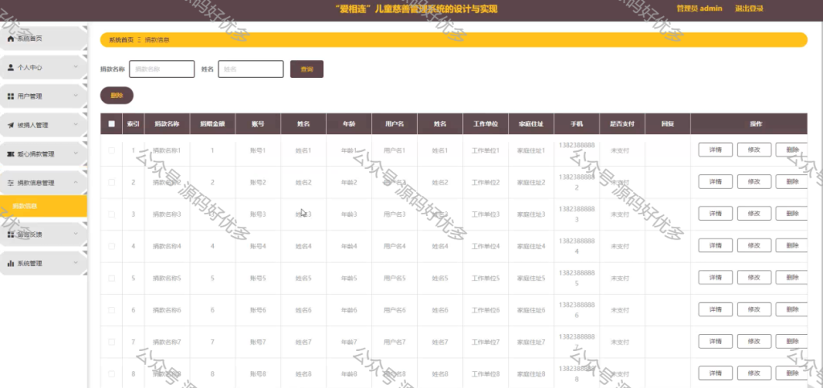Click the grid icon for 用户管理

pos(10,96)
